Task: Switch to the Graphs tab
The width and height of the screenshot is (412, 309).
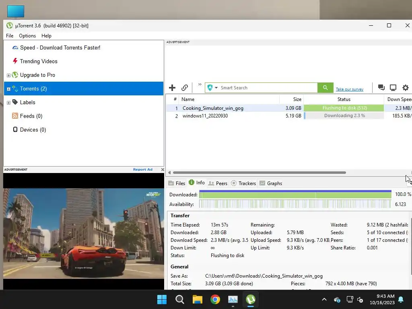Action: tap(271, 183)
